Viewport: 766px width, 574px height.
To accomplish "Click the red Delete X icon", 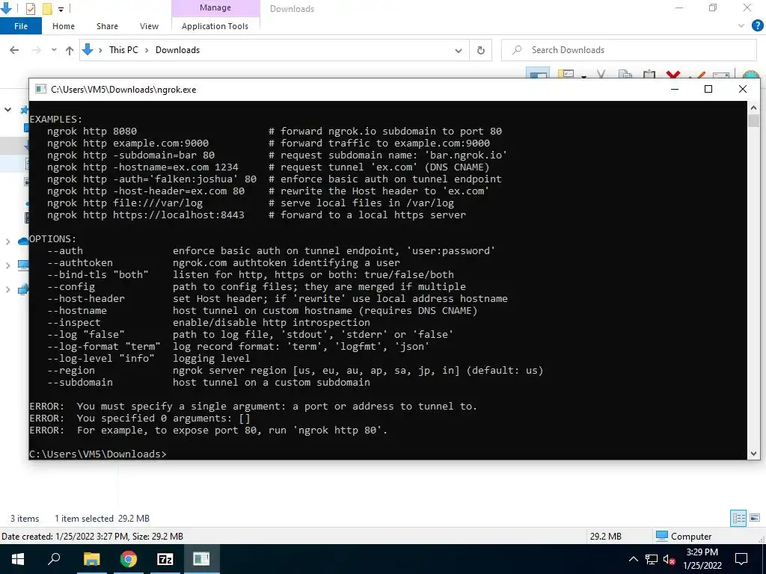I will (x=672, y=74).
